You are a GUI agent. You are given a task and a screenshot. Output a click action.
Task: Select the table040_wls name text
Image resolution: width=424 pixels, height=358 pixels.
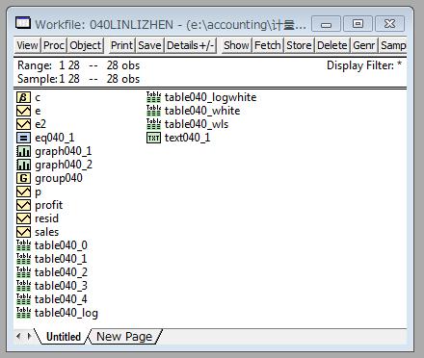click(x=197, y=124)
